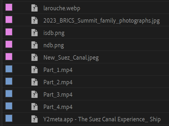Click the pink label color of isdb.png
Viewport: 169px width, 126px height.
[9, 32]
